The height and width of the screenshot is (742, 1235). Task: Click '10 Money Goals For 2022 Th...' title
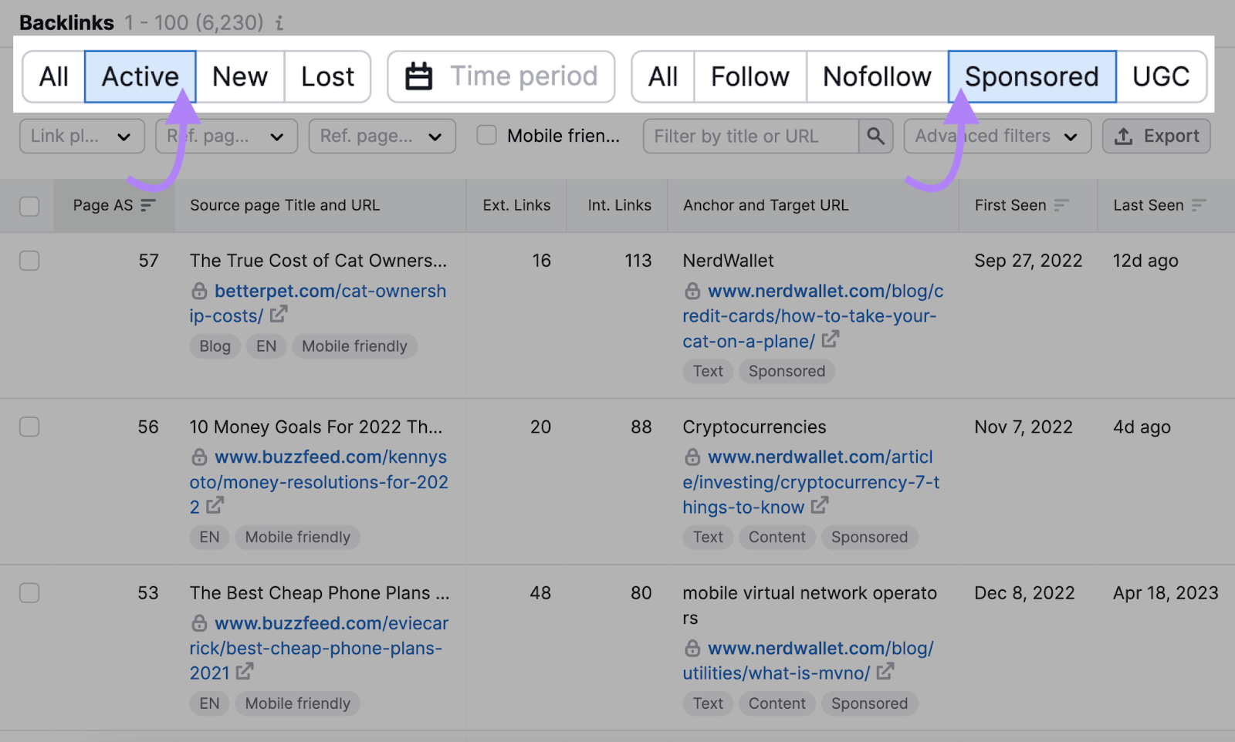click(x=316, y=427)
